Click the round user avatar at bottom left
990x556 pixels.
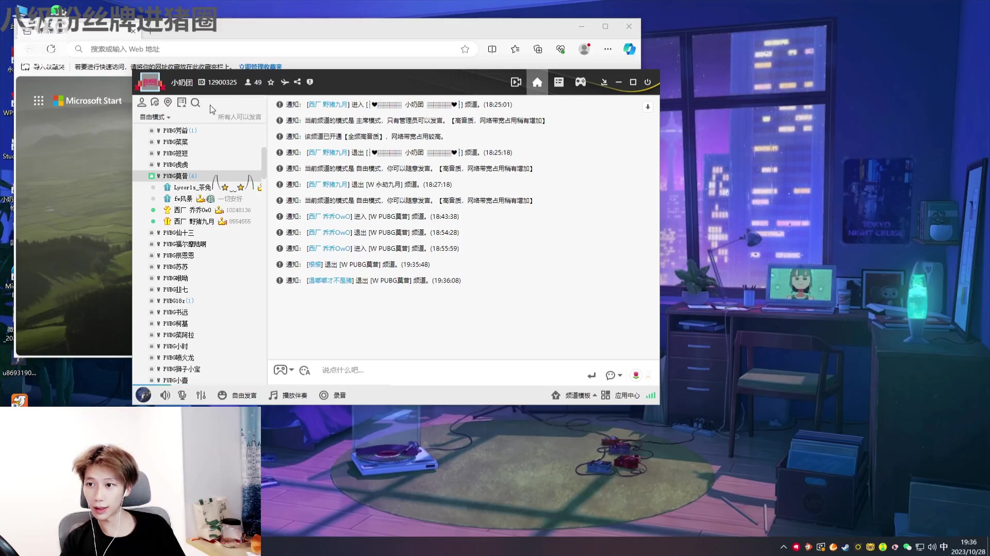tap(143, 395)
